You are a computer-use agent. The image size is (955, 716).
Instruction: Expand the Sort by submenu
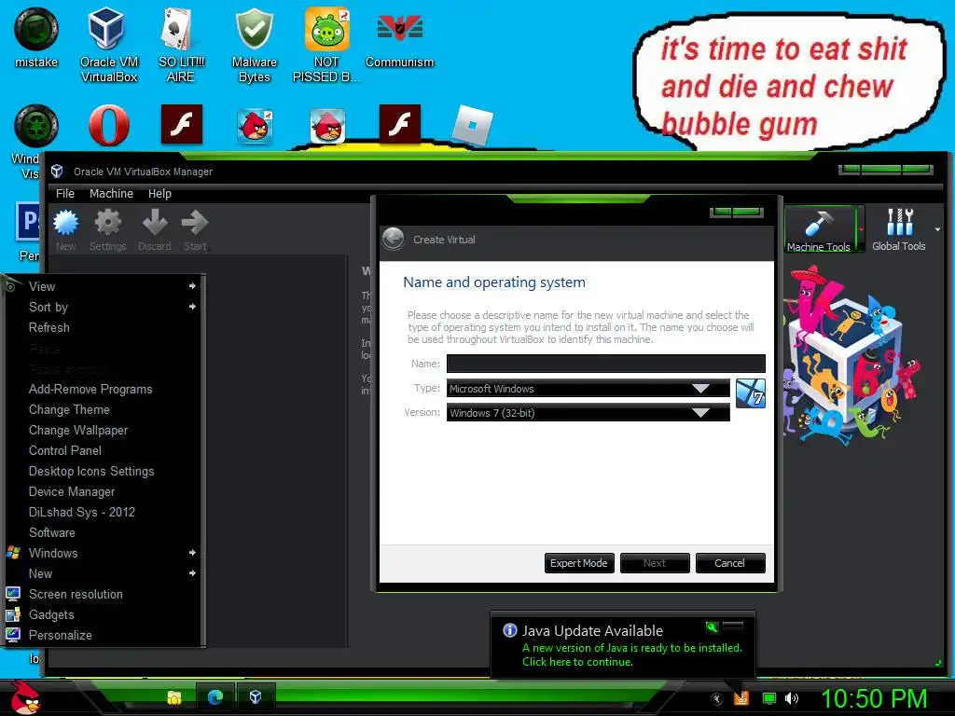192,307
